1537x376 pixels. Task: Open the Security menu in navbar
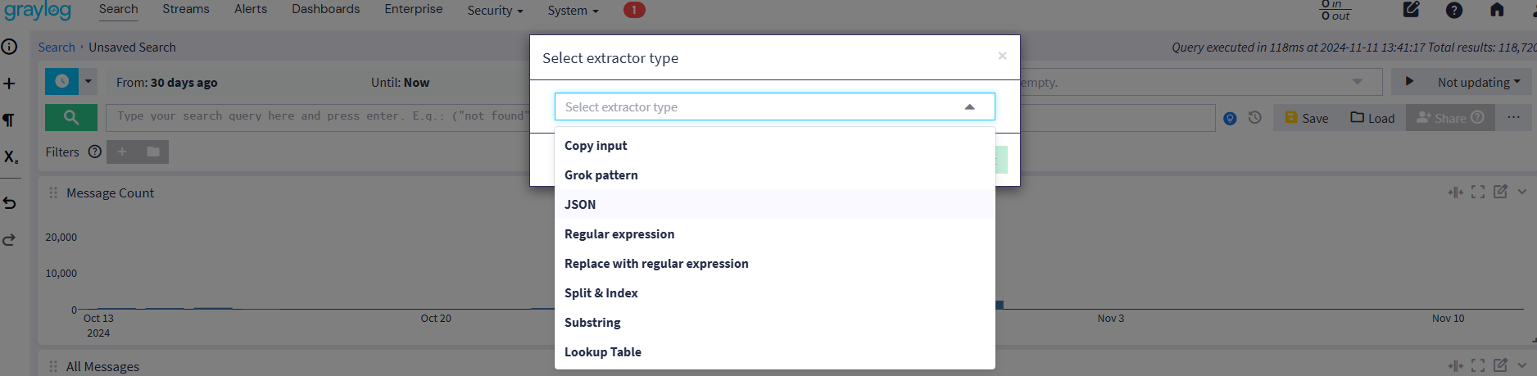(x=494, y=11)
